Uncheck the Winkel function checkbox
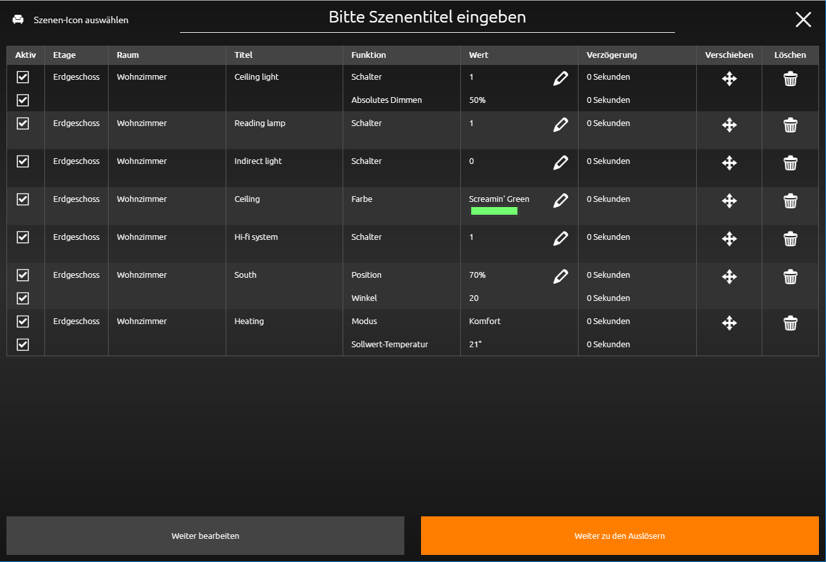This screenshot has width=826, height=562. click(22, 298)
